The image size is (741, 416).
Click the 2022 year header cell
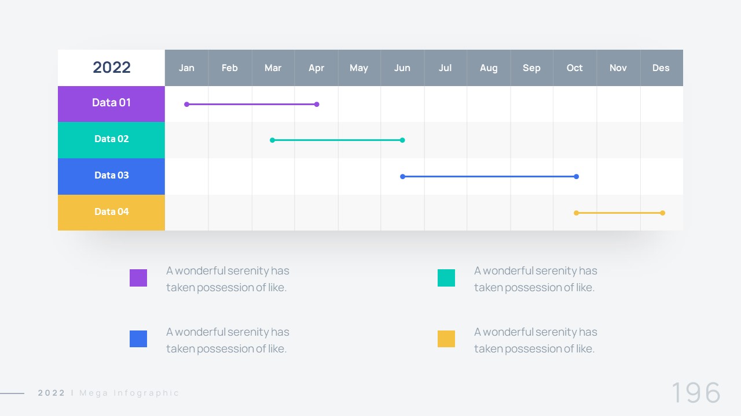(112, 68)
